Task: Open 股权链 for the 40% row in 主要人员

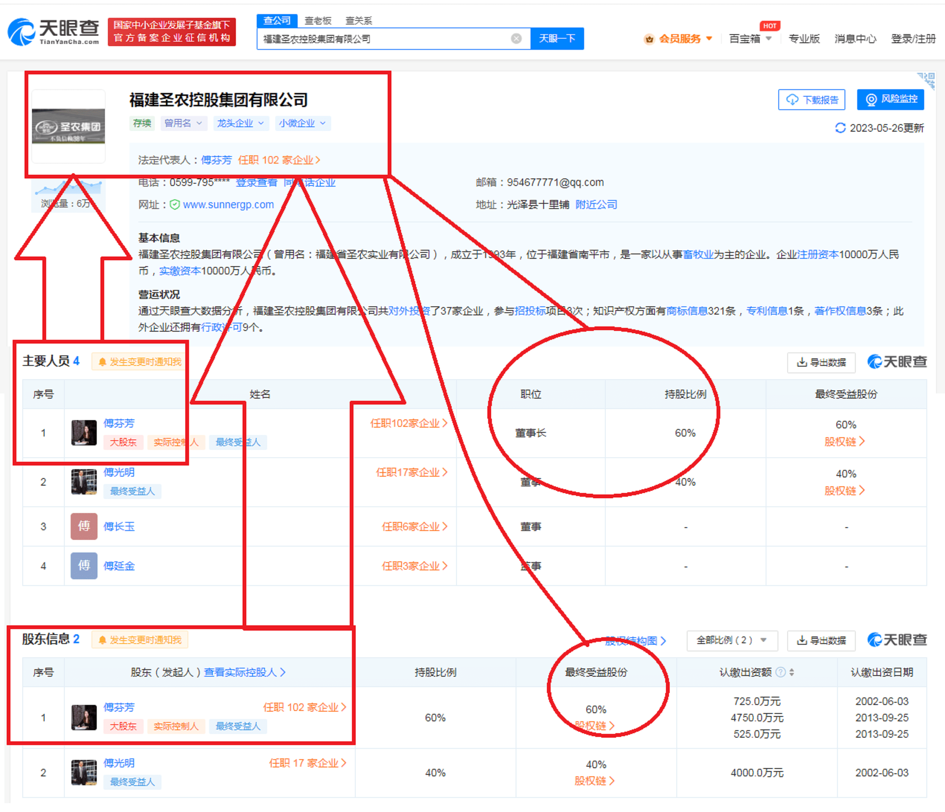Action: click(845, 490)
